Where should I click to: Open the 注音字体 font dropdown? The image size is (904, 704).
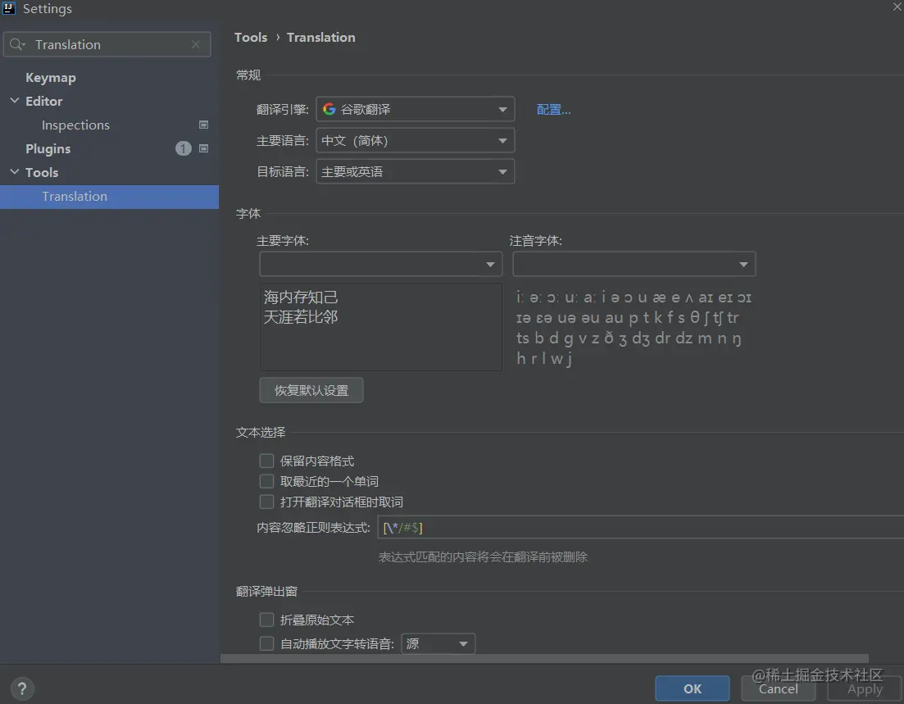[634, 264]
